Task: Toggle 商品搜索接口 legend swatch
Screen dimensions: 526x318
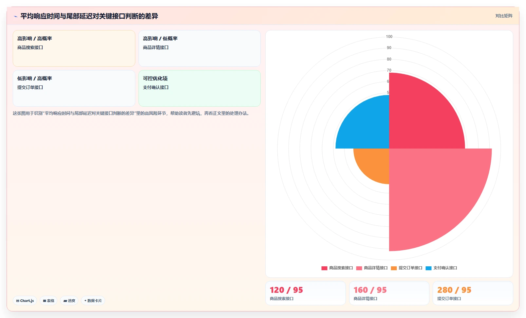Action: point(324,268)
